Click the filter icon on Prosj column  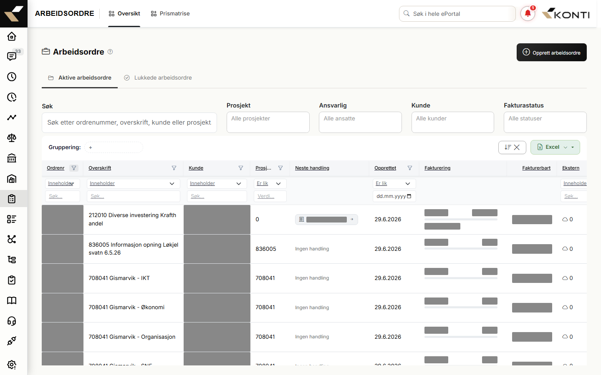click(280, 168)
